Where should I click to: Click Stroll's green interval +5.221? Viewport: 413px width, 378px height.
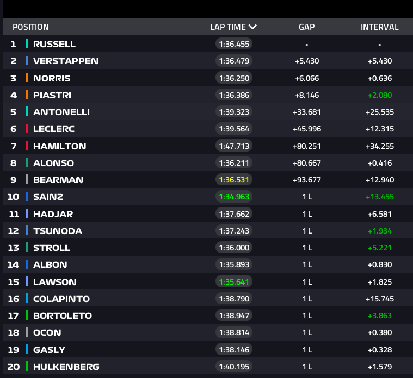tap(379, 248)
